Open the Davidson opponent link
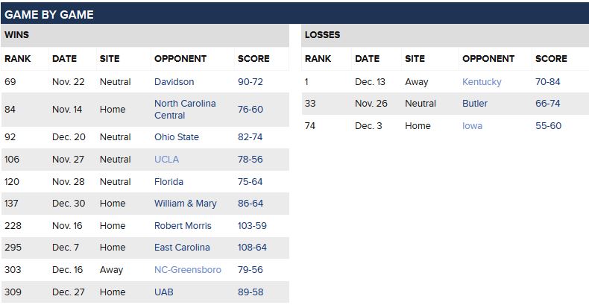 pyautogui.click(x=174, y=82)
